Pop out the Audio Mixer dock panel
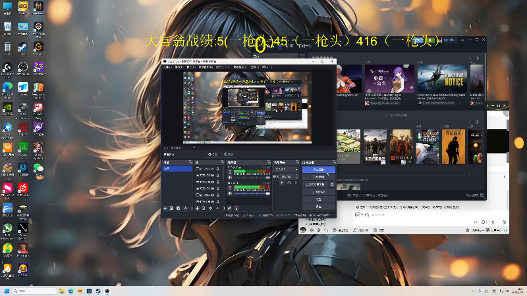527x296 pixels. [269, 162]
